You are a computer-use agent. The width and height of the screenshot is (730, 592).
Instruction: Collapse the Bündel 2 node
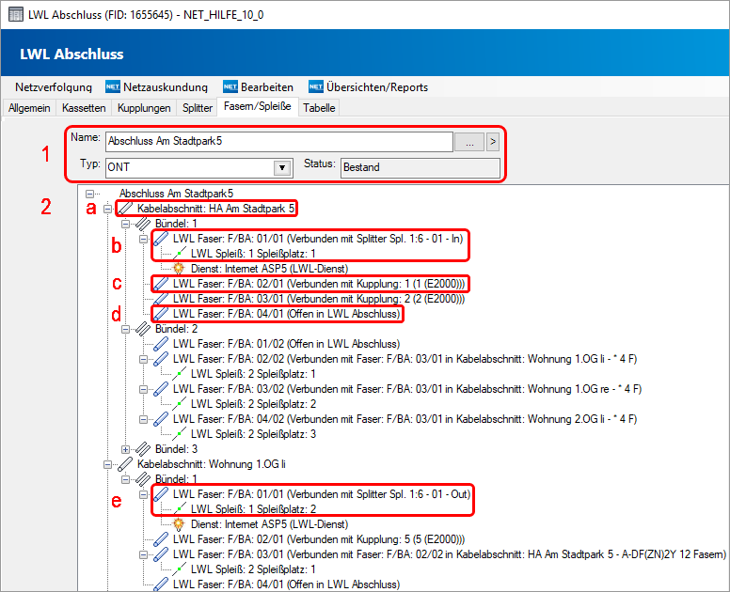tap(125, 329)
